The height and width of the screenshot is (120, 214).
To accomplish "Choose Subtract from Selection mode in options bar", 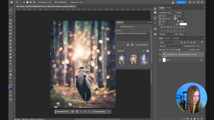I will point(31,2).
